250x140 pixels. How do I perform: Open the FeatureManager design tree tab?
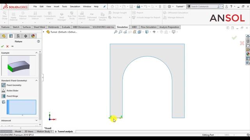coord(4,36)
